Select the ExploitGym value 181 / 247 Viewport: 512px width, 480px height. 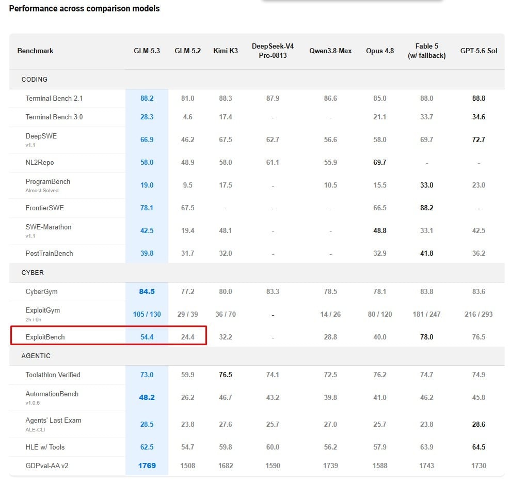click(426, 314)
